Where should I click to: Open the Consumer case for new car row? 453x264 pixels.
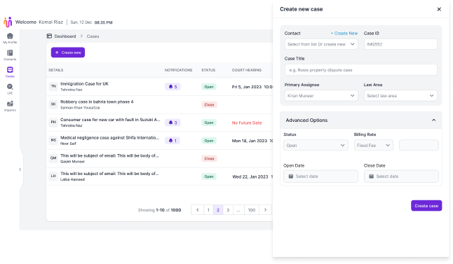159,123
